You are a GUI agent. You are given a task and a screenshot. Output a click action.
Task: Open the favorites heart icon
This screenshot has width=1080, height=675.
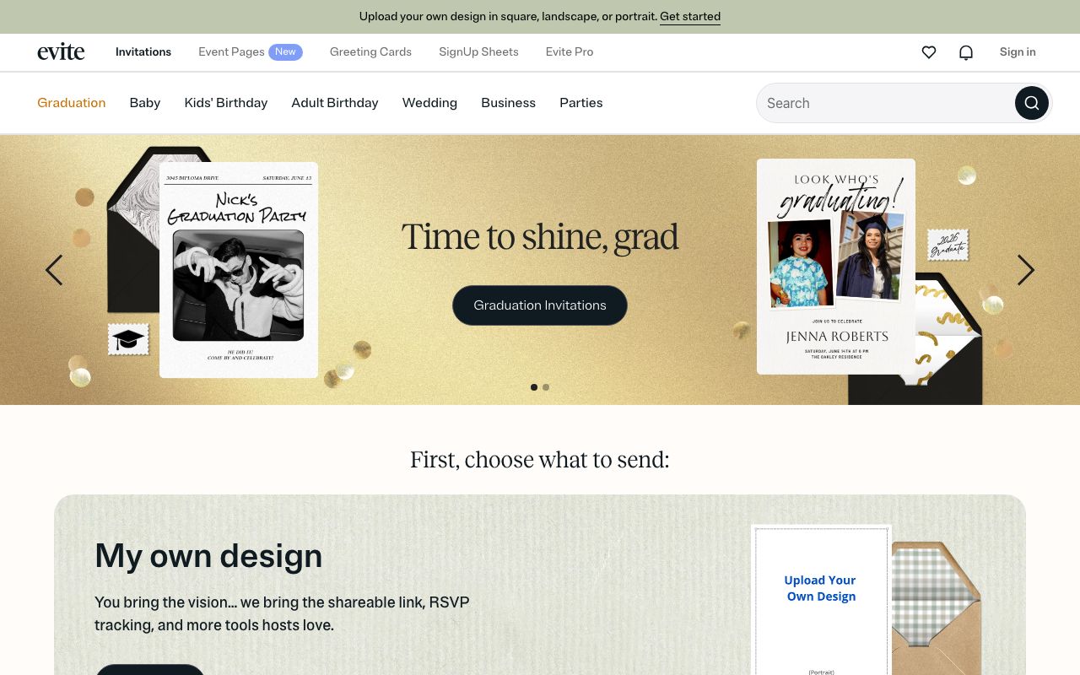928,52
